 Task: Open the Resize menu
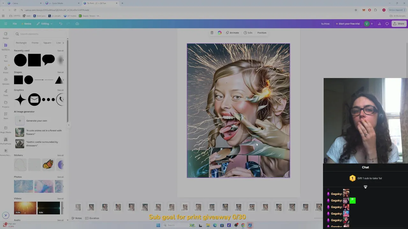(x=26, y=24)
